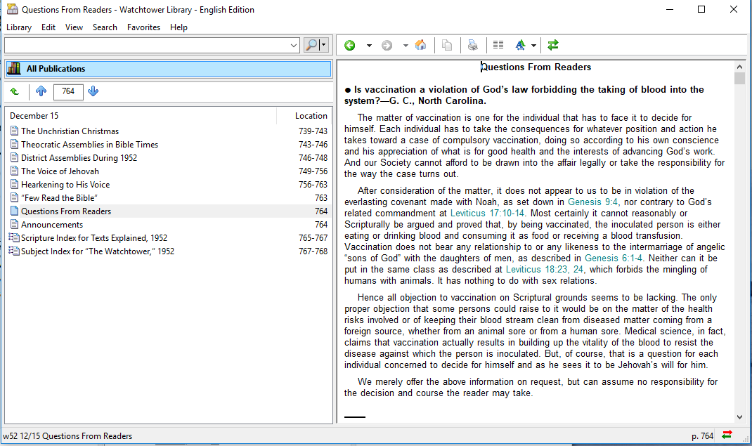Click the green sync arrows toolbar icon
The width and height of the screenshot is (752, 446).
click(553, 46)
